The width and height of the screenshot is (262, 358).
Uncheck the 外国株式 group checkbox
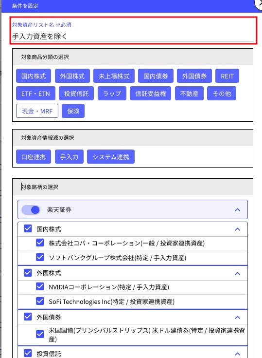[28, 272]
